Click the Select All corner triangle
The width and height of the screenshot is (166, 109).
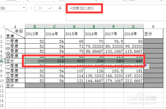(3, 26)
